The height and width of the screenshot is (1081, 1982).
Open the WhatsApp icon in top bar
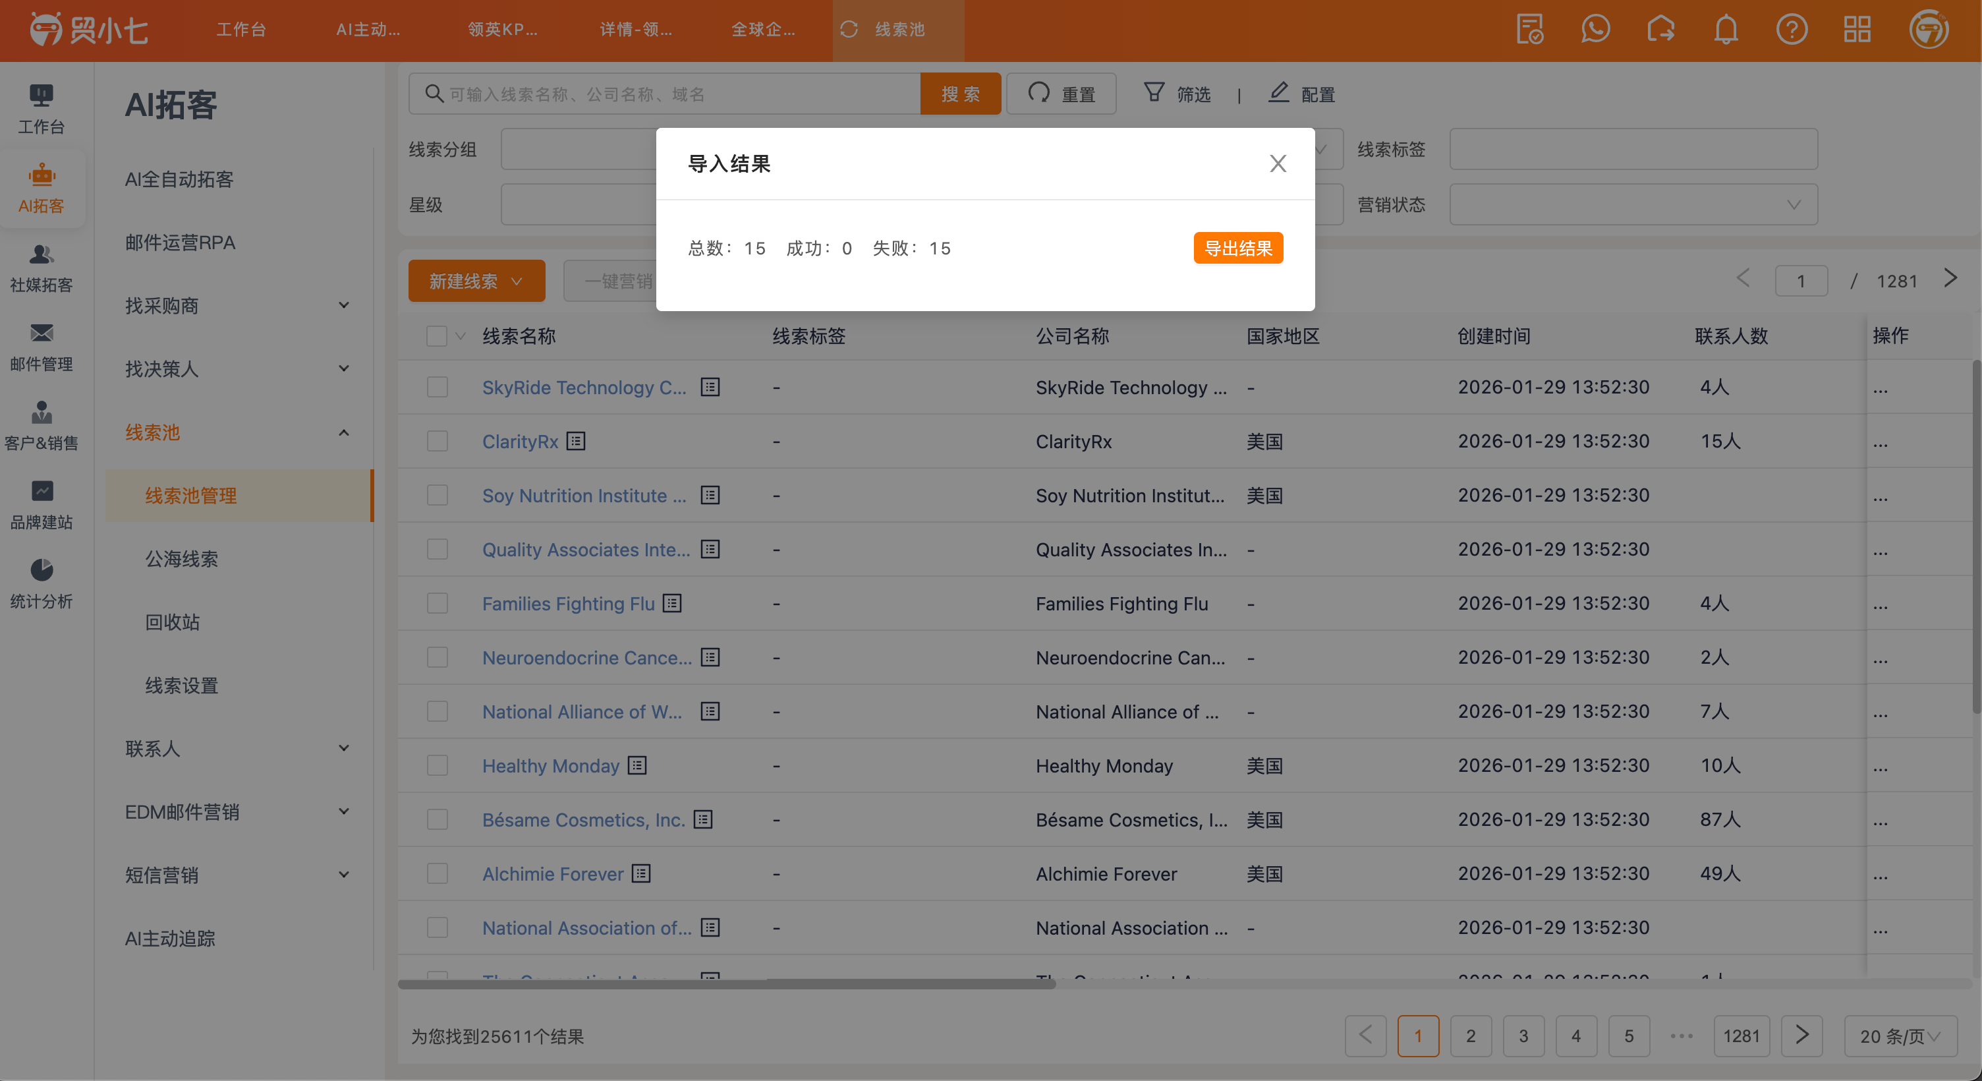(1595, 30)
